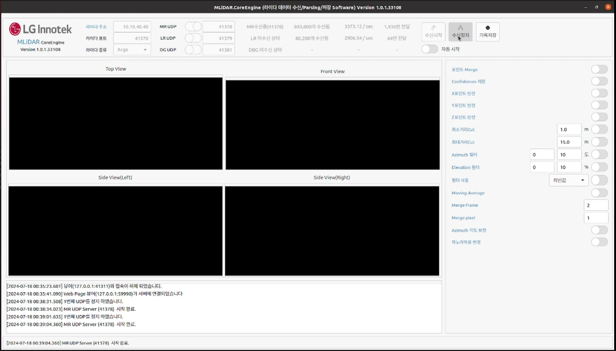Click the 80,200개 수신됨 count
The height and width of the screenshot is (351, 616).
click(312, 38)
